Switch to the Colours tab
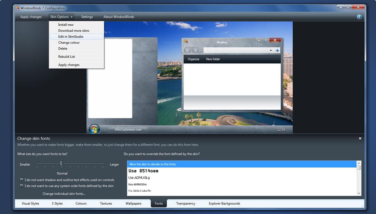The image size is (376, 214). pyautogui.click(x=81, y=204)
